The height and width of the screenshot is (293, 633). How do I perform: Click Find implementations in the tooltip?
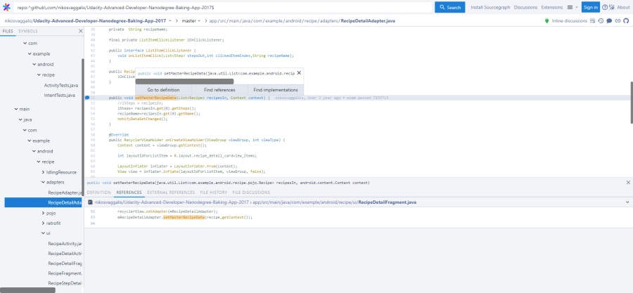pyautogui.click(x=275, y=90)
